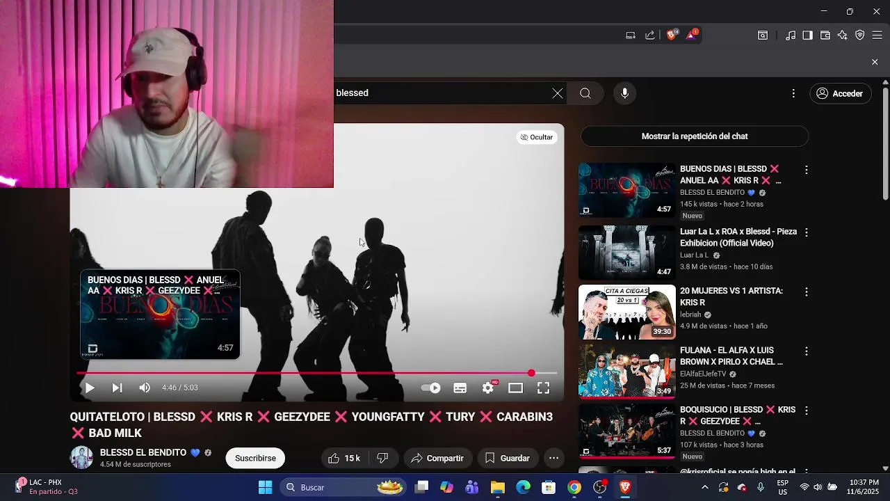
Task: Dislike the video thumbs down
Action: pyautogui.click(x=382, y=458)
